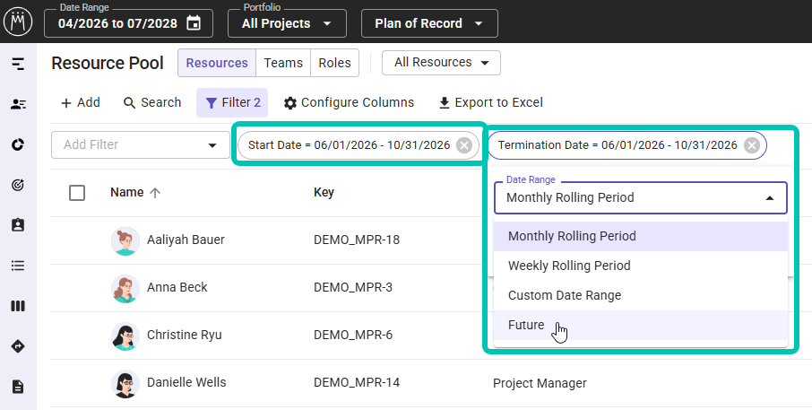
Task: Switch to the Teams tab
Action: (283, 63)
